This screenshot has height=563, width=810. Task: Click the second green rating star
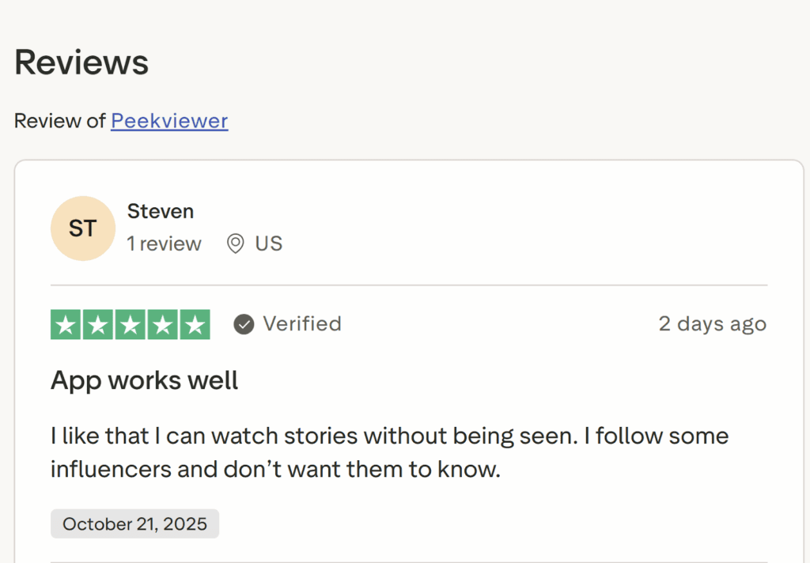click(x=98, y=324)
